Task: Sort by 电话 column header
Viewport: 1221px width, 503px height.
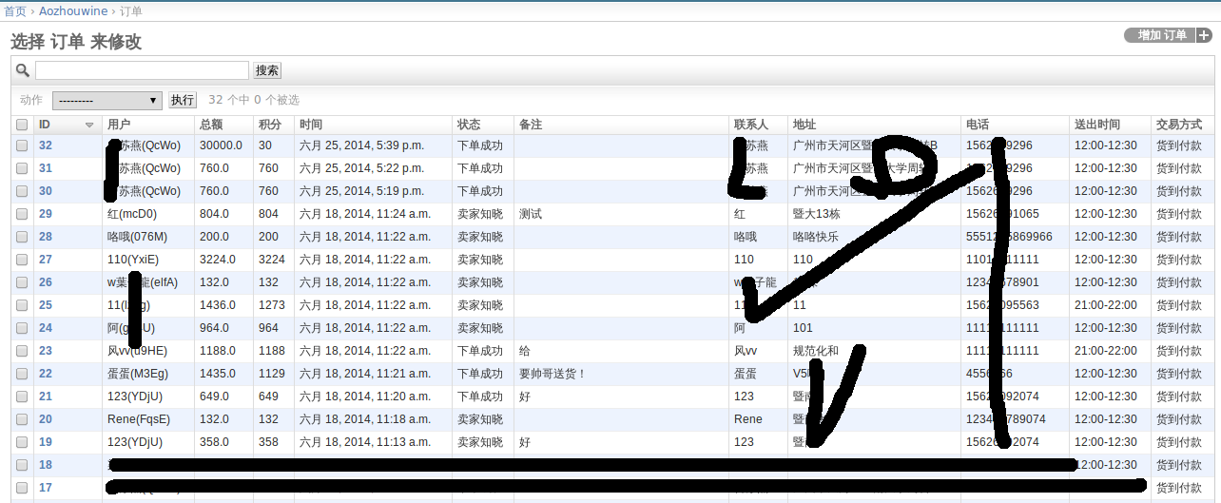Action: click(978, 125)
